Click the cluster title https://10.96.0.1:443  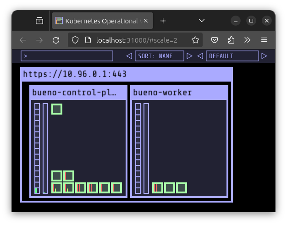coord(75,74)
